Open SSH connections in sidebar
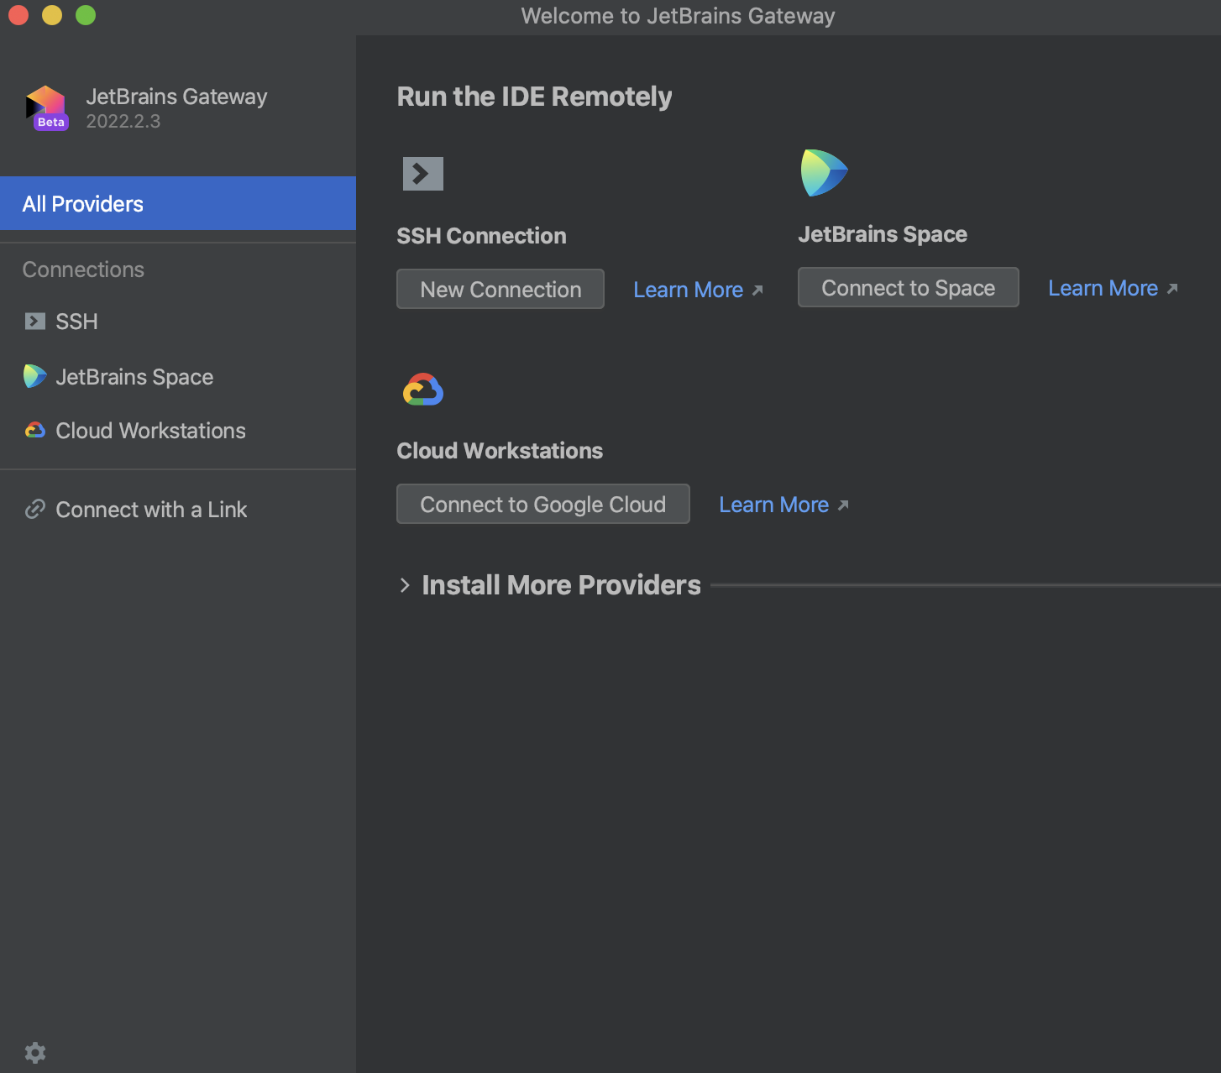The height and width of the screenshot is (1073, 1221). 178,322
